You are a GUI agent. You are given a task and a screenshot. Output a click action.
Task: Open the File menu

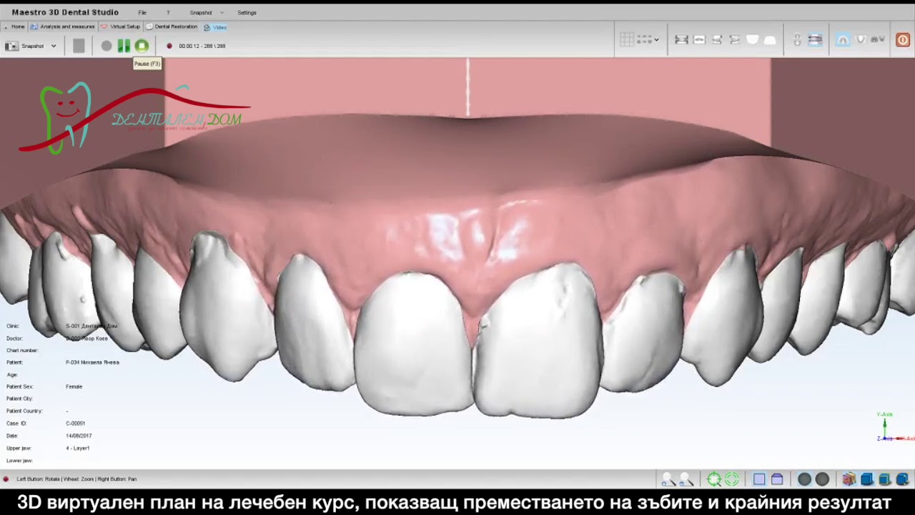[x=142, y=13]
